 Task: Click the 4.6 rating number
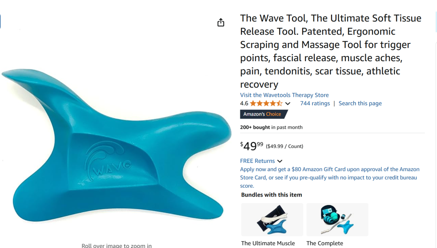[x=244, y=103]
